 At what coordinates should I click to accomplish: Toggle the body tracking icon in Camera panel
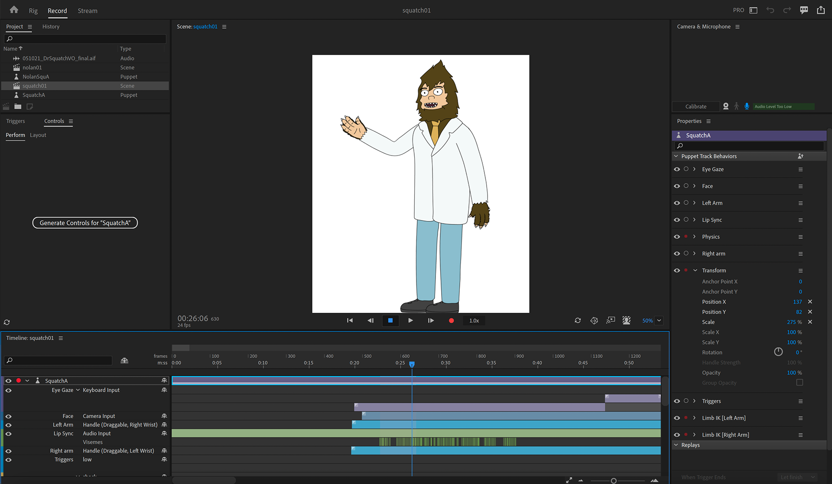tap(736, 106)
